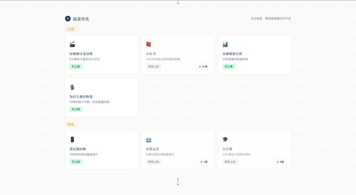Click the phone icon for 朋友圈诊断
The image size is (356, 195).
[72, 140]
